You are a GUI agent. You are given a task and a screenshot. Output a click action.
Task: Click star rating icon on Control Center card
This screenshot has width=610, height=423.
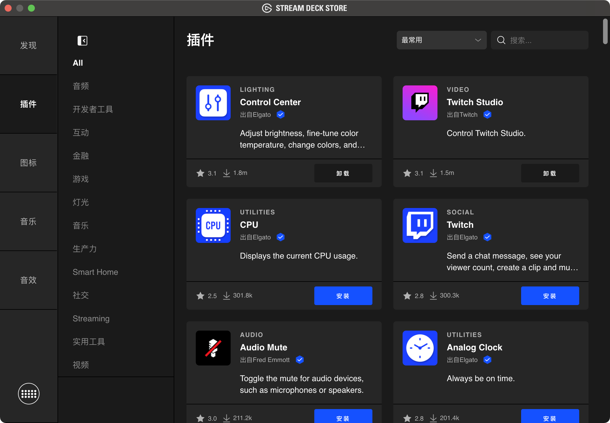click(x=200, y=173)
